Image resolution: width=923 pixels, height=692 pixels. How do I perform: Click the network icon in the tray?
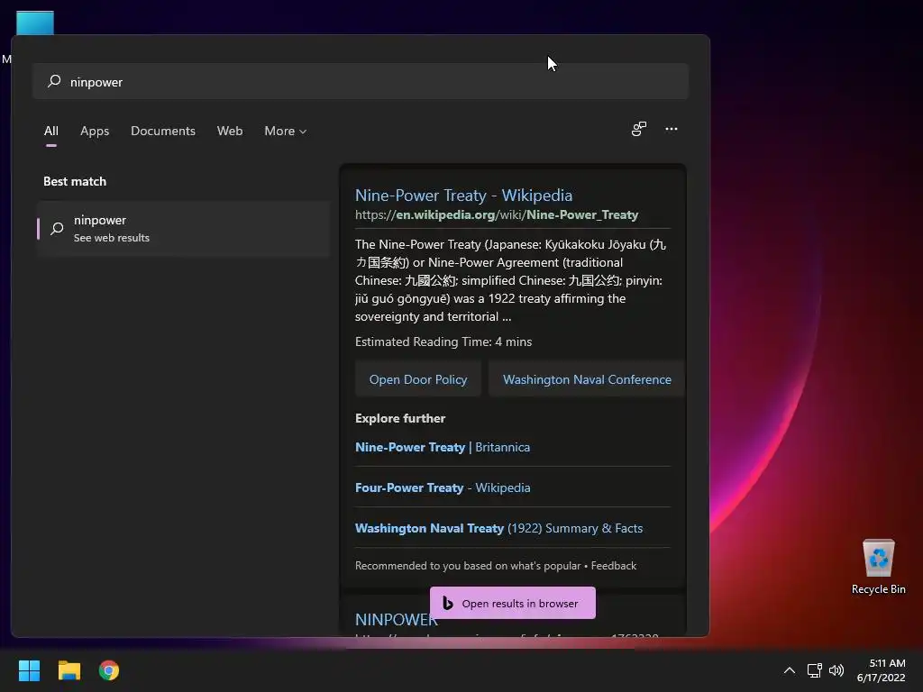pos(814,670)
